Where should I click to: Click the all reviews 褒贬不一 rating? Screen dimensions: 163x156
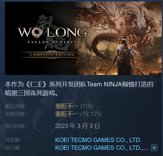pyautogui.click(x=67, y=114)
